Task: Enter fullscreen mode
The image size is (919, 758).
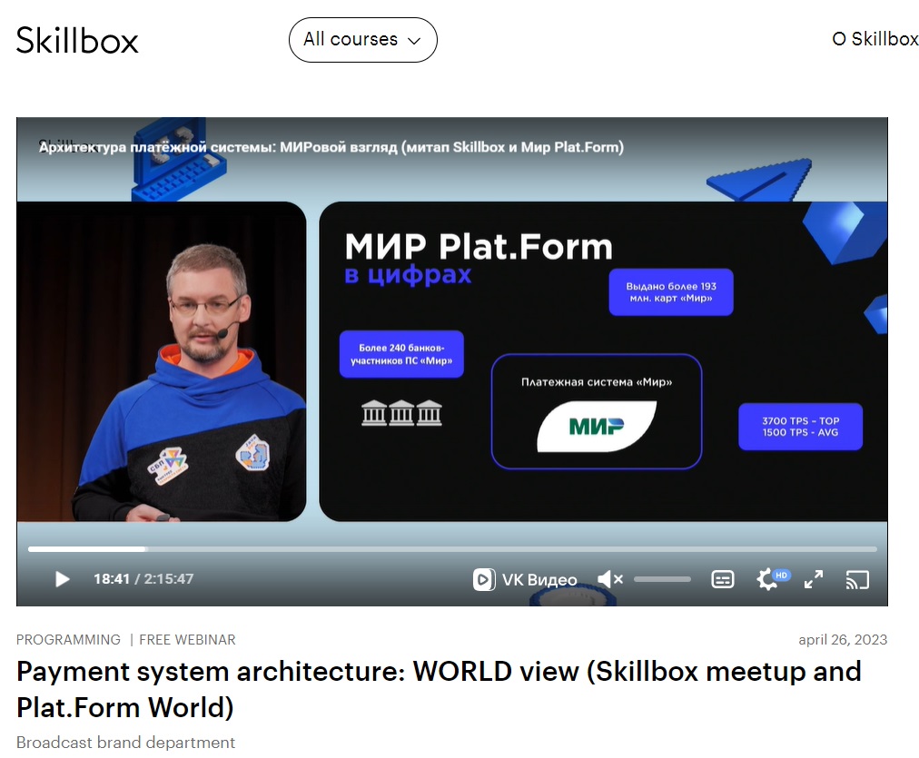Action: pos(814,579)
